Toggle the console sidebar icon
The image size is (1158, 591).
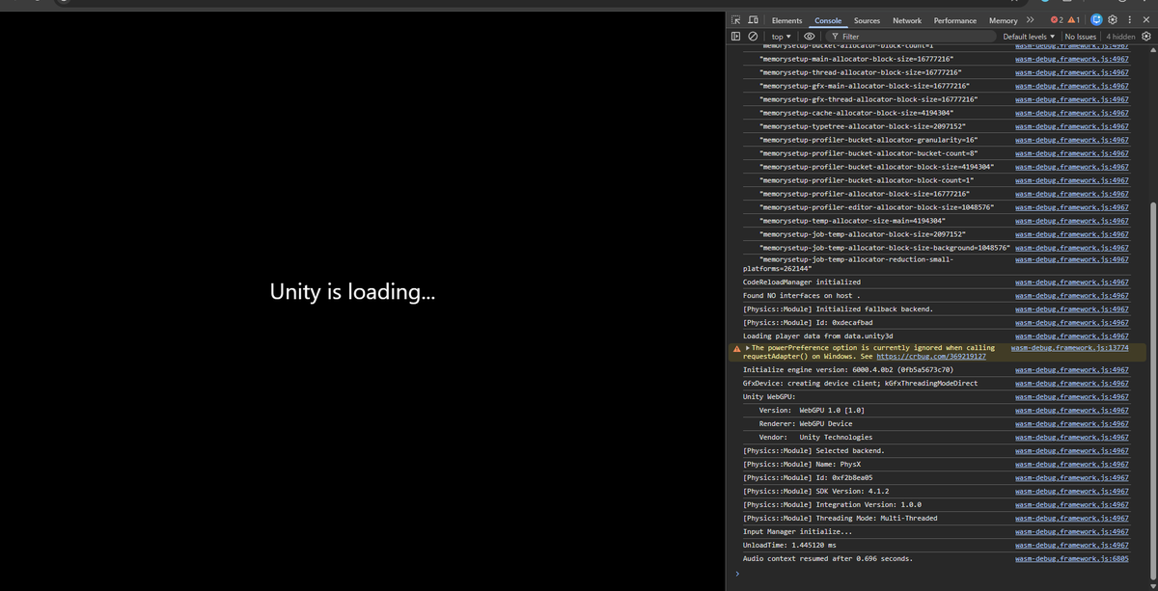(736, 36)
